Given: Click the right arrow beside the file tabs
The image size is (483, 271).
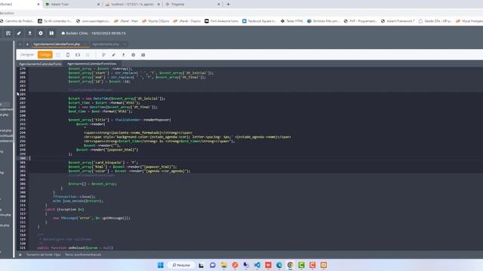Looking at the screenshot, I should tap(27, 44).
